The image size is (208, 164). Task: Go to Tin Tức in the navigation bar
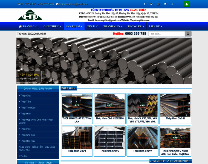tap(93, 26)
